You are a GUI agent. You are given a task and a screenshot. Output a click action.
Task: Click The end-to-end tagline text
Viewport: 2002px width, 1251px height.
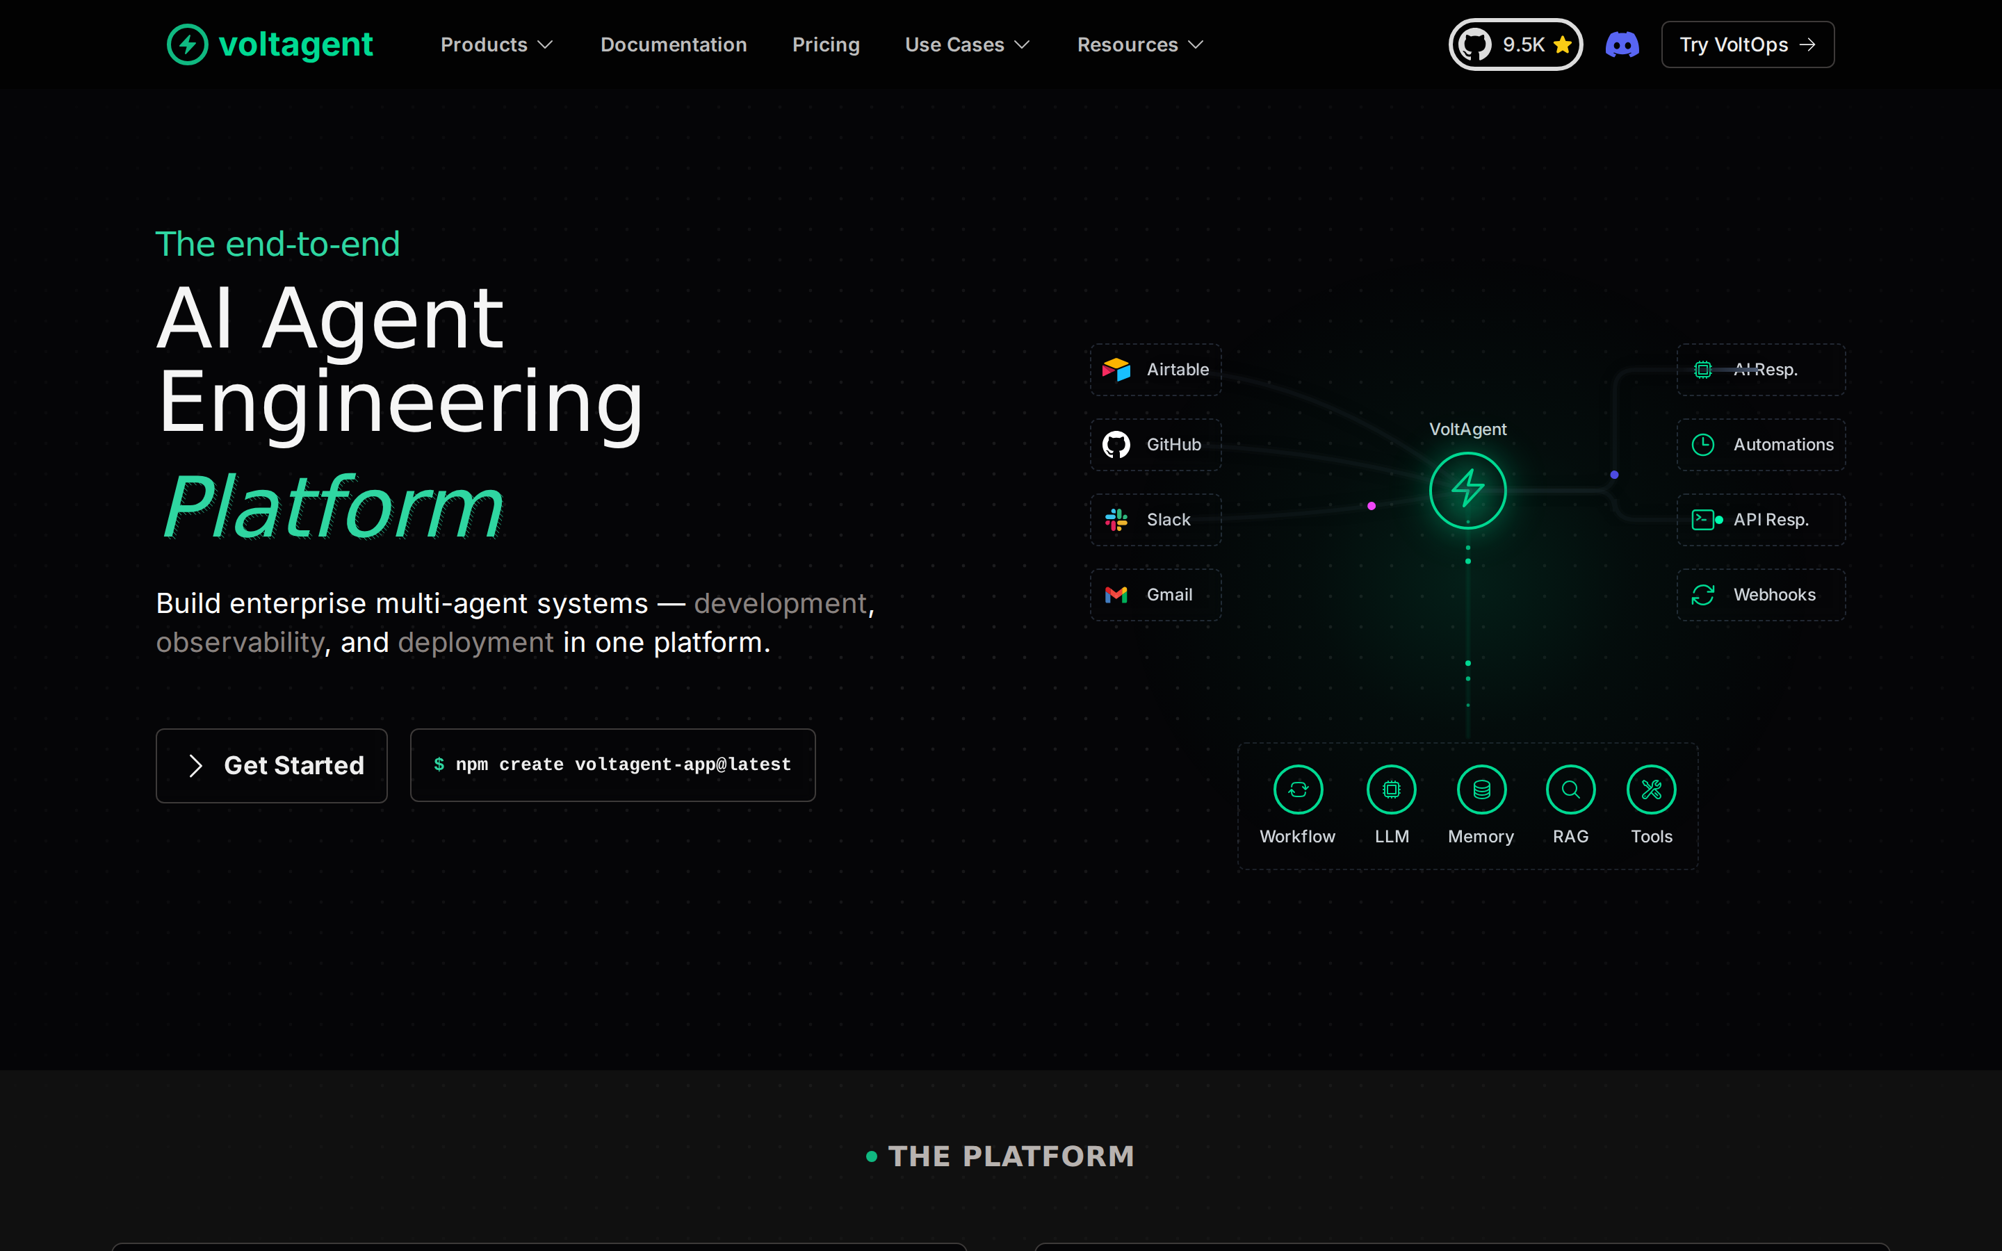point(277,244)
